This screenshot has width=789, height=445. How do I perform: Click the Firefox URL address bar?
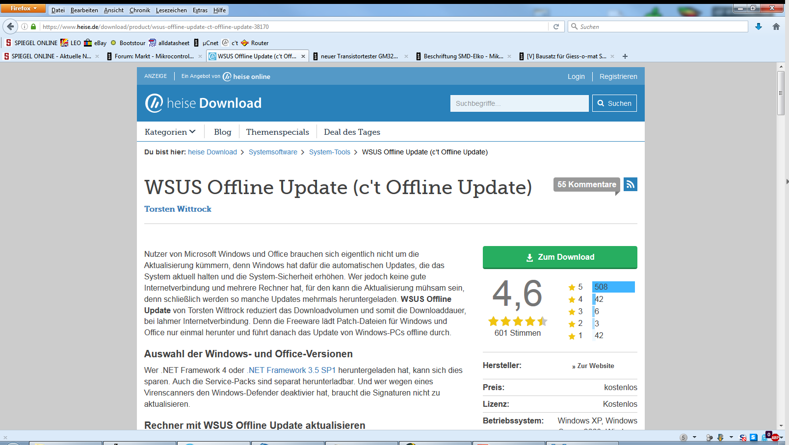pos(294,26)
